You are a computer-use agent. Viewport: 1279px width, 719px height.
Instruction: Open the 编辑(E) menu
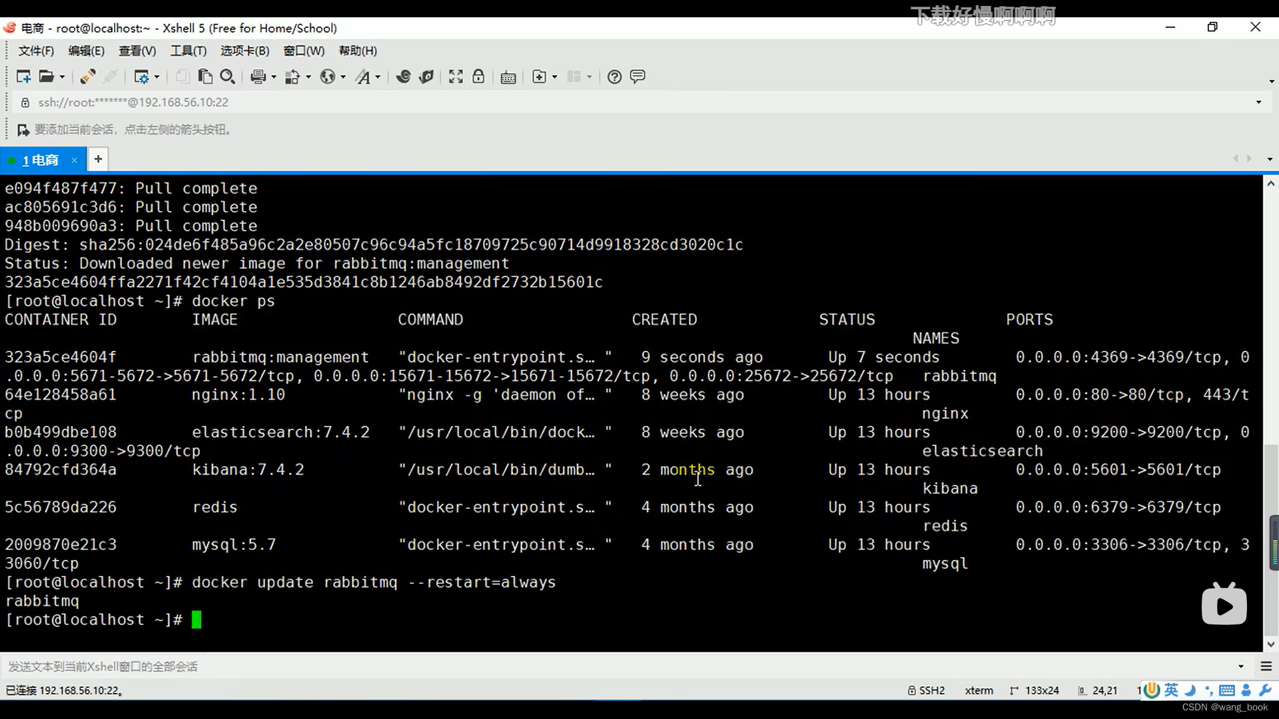pos(87,51)
